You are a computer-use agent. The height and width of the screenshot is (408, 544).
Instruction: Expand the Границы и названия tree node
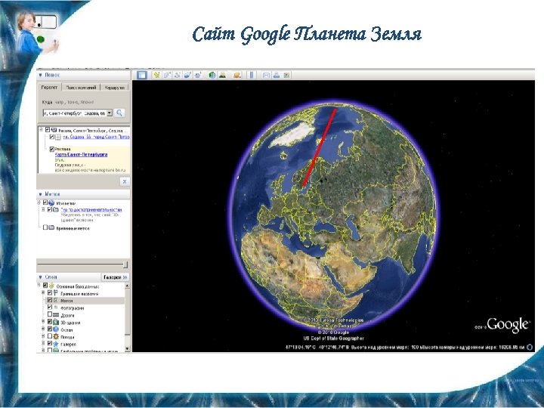pos(43,293)
